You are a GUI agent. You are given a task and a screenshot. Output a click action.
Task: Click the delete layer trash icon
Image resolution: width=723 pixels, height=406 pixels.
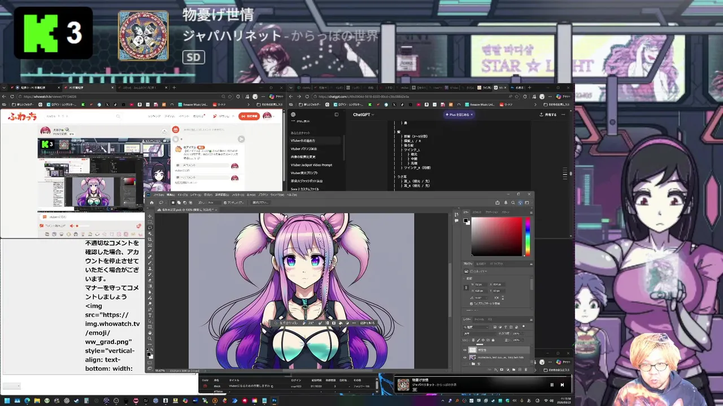point(526,369)
